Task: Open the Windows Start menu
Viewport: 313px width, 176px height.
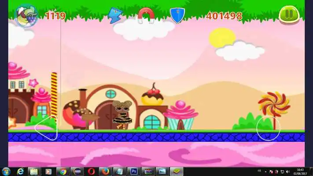Action: 7,171
